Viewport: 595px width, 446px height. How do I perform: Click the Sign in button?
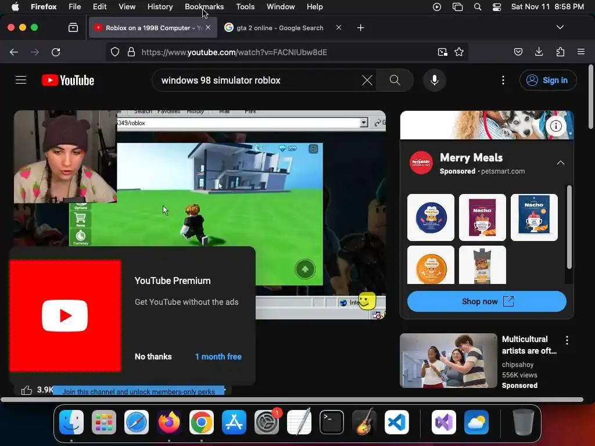547,80
